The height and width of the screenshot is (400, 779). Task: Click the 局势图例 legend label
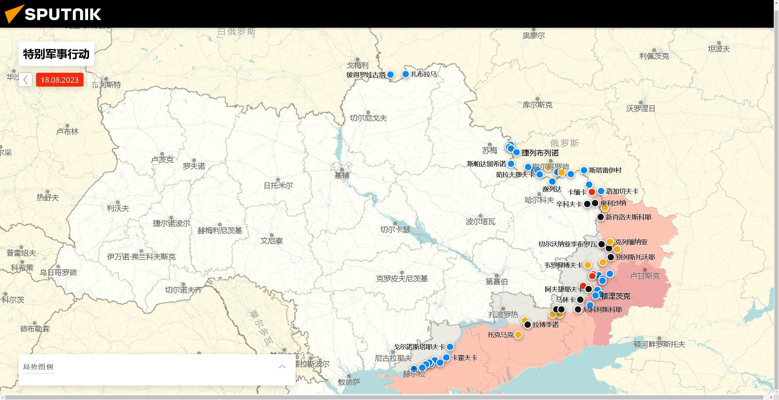38,367
